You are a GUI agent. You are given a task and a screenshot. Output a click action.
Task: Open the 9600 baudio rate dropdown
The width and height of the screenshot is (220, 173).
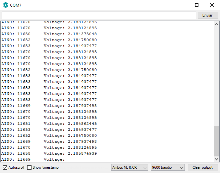[x=168, y=168]
